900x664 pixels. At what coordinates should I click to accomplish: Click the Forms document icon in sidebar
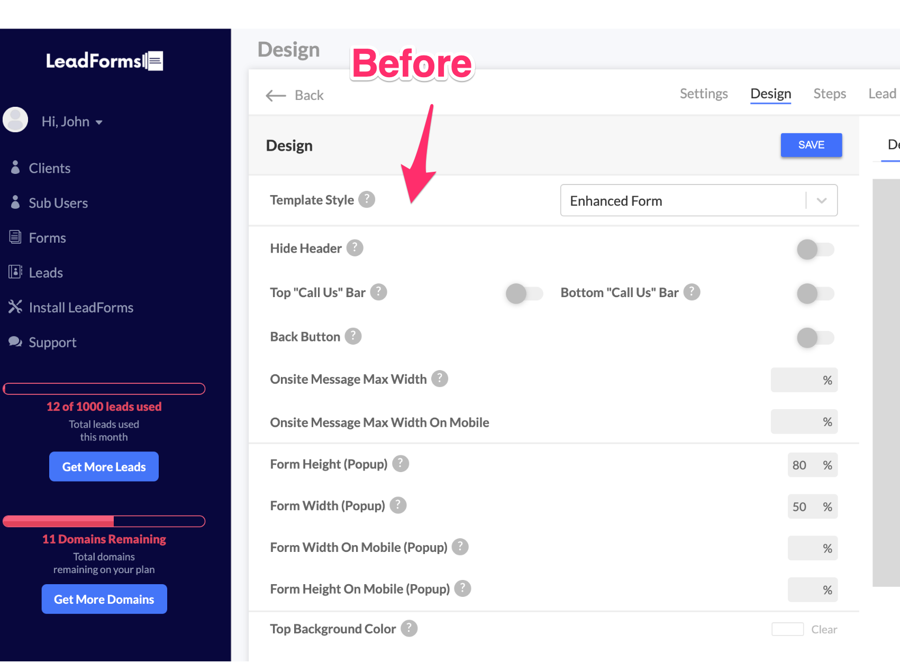tap(15, 237)
